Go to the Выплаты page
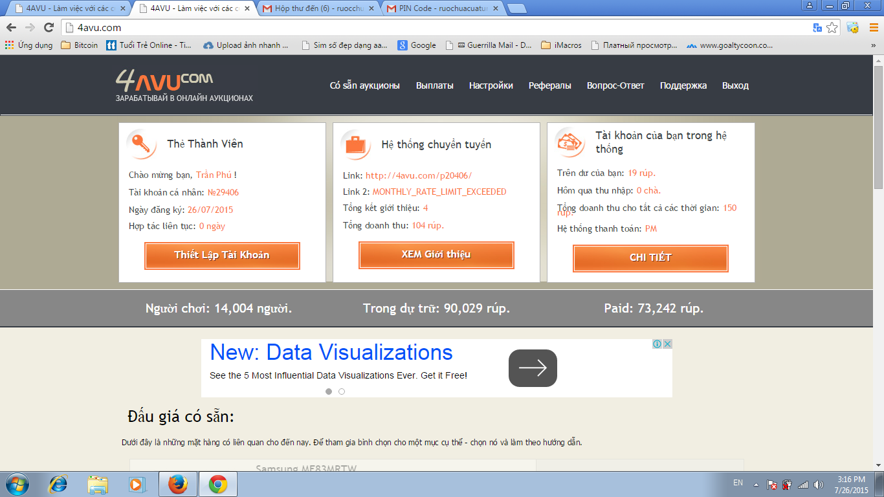Screen dimensions: 884x497 (435, 85)
